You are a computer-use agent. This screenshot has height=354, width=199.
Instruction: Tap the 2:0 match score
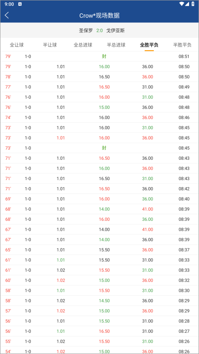(x=99, y=31)
